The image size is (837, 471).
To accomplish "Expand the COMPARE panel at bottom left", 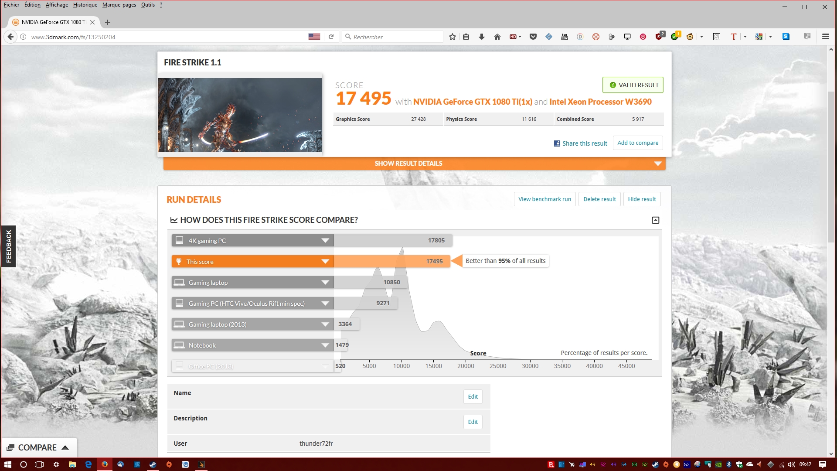I will pos(39,448).
